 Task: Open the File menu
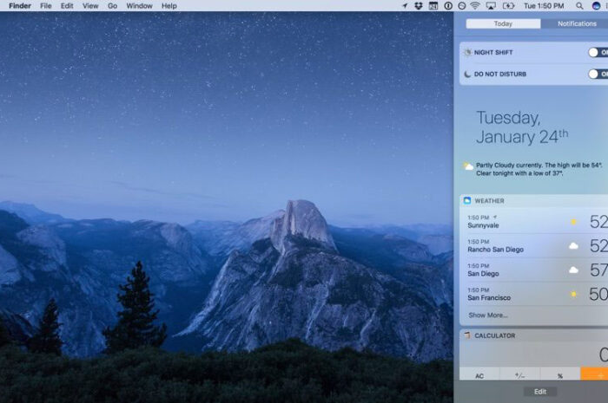tap(46, 6)
